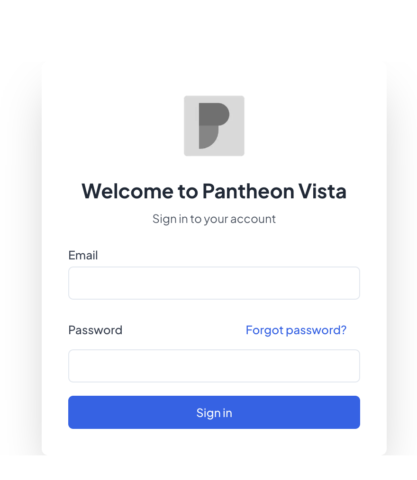The image size is (417, 480).
Task: Activate Sign in at the card bottom
Action: click(214, 412)
